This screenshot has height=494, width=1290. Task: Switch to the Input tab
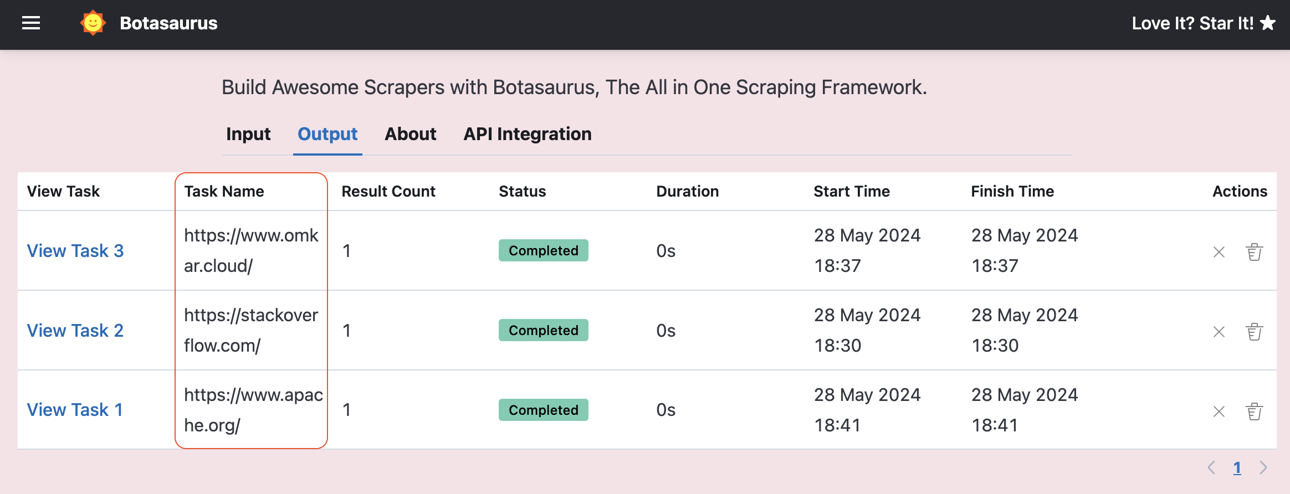pyautogui.click(x=248, y=134)
